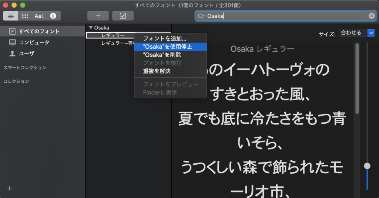The image size is (379, 198).
Task: Select コンピュータ in sidebar
Action: (43, 42)
